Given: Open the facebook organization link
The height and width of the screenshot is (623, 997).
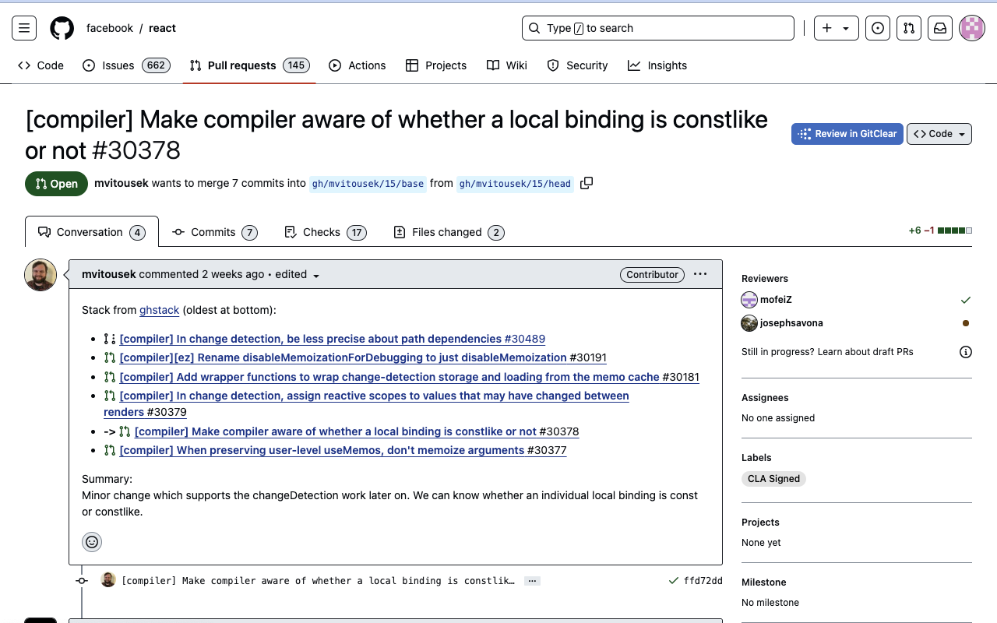Looking at the screenshot, I should click(x=110, y=28).
